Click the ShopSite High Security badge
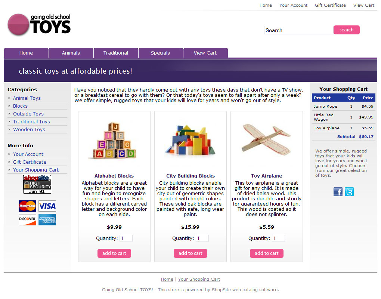The height and width of the screenshot is (299, 381). pos(37,184)
